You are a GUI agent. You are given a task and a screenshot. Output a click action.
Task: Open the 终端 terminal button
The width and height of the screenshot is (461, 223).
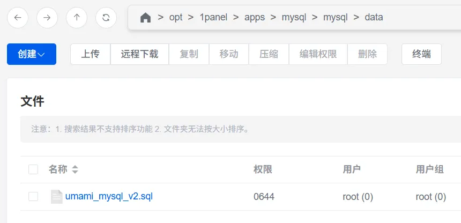[421, 54]
